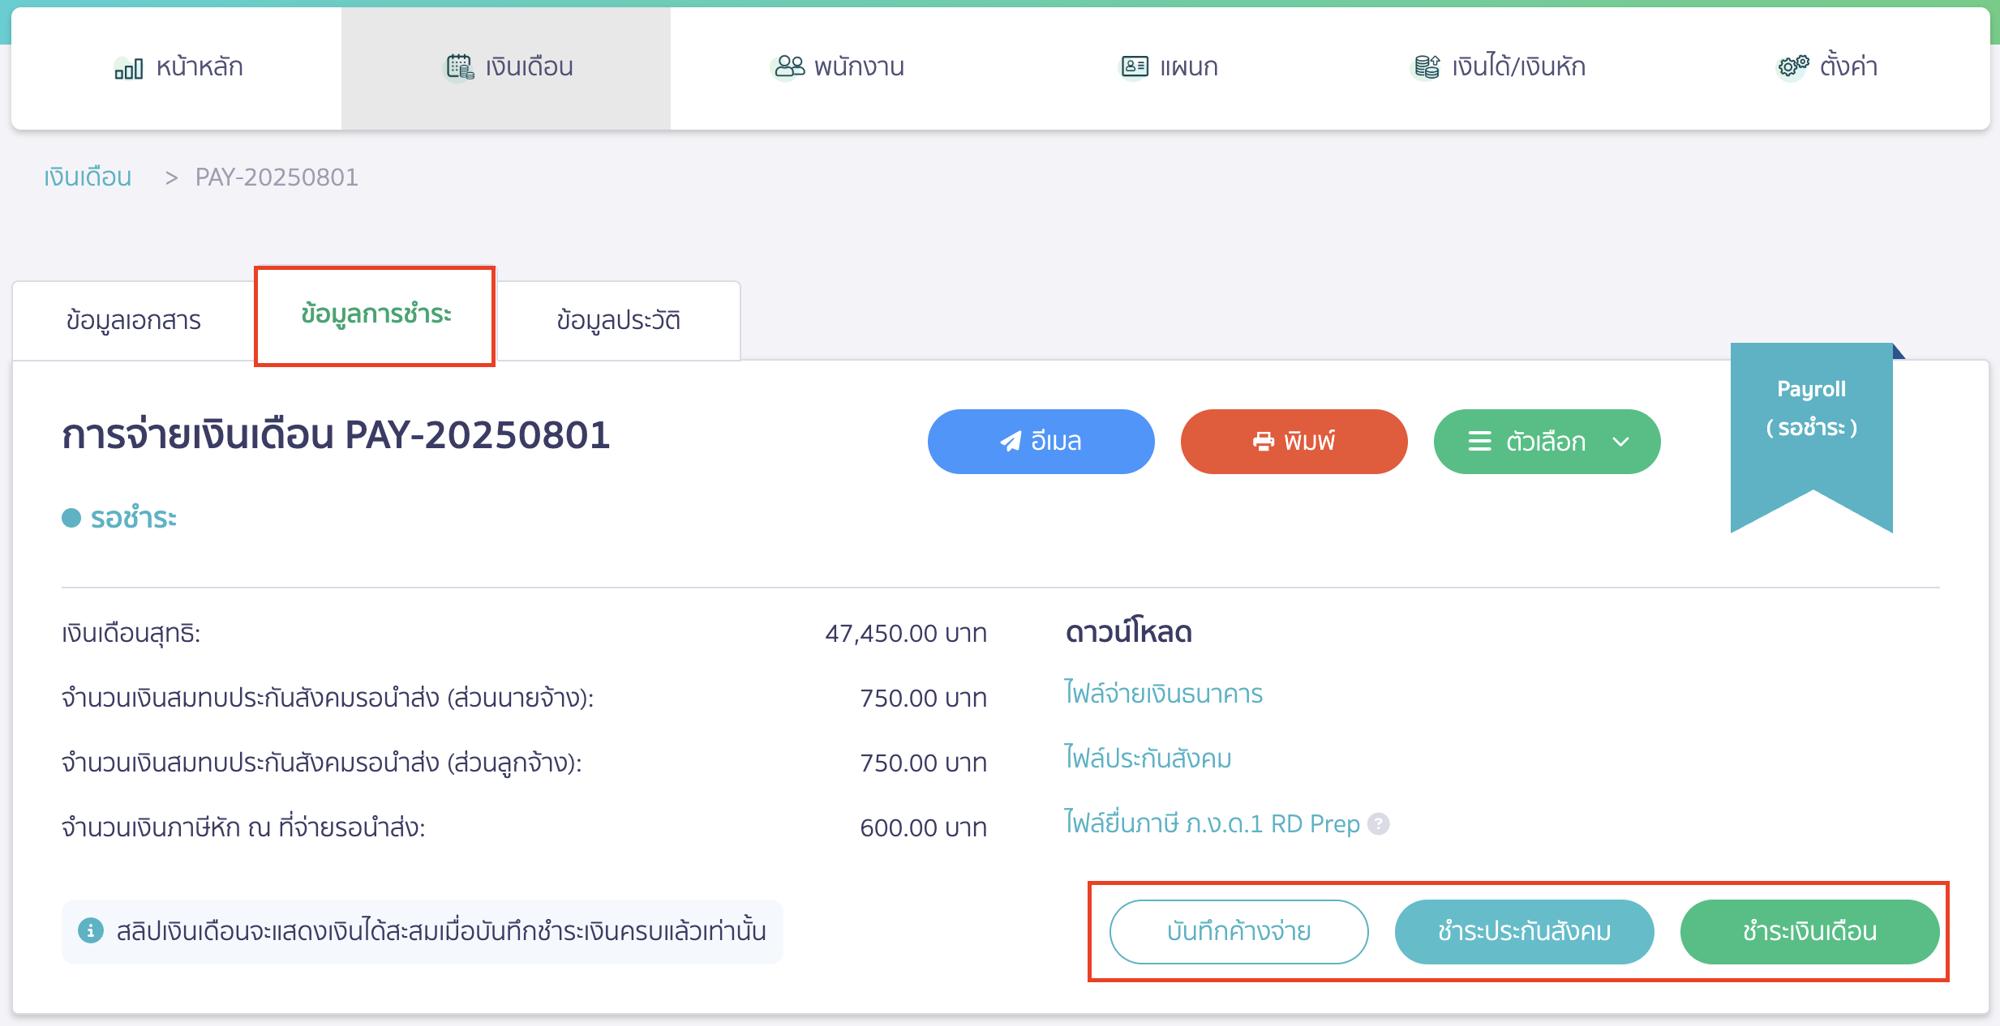Download ไฟล์จ่ายเงินธนาคาร
Image resolution: width=2000 pixels, height=1026 pixels.
(1163, 694)
